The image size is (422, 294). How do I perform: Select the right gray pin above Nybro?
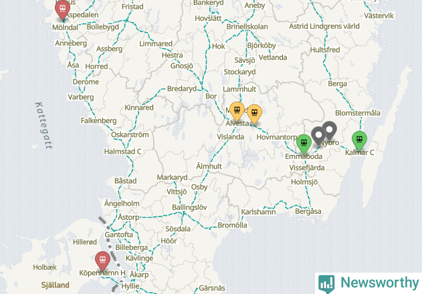(330, 130)
